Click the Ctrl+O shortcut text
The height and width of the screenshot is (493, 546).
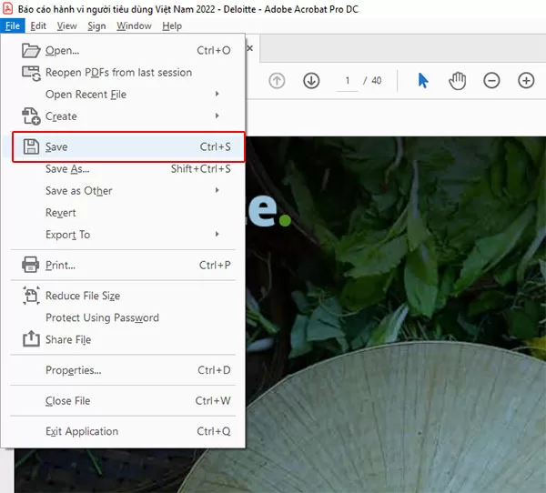[x=214, y=51]
